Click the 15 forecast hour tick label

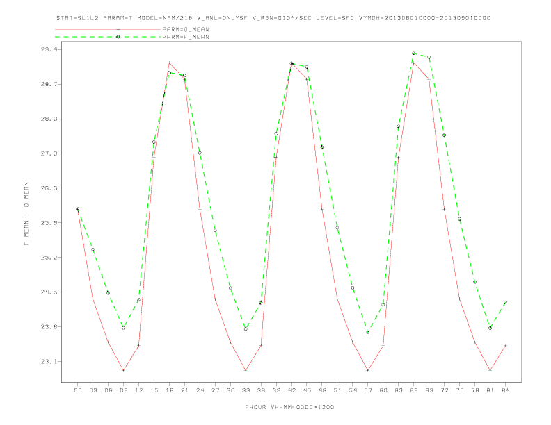[x=154, y=390]
